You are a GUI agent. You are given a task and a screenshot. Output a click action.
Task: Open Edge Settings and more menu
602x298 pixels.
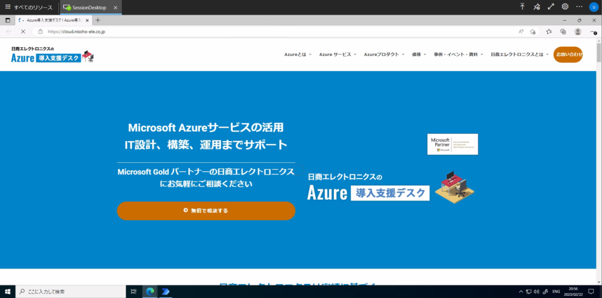click(x=594, y=32)
